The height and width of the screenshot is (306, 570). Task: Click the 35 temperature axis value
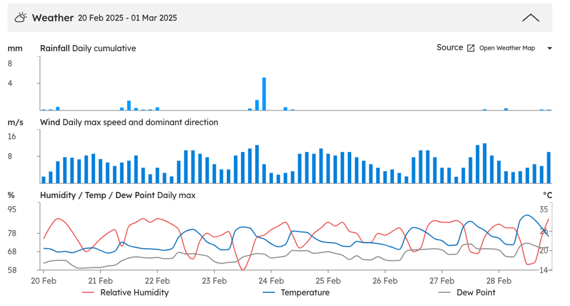543,210
